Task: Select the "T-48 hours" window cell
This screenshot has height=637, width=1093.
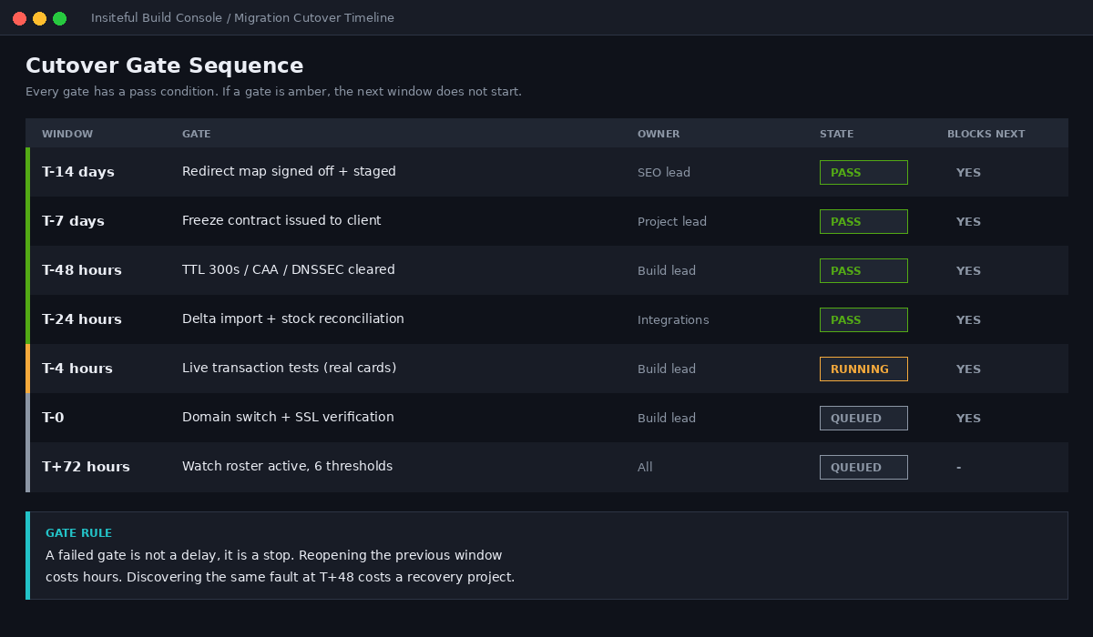Action: 82,270
